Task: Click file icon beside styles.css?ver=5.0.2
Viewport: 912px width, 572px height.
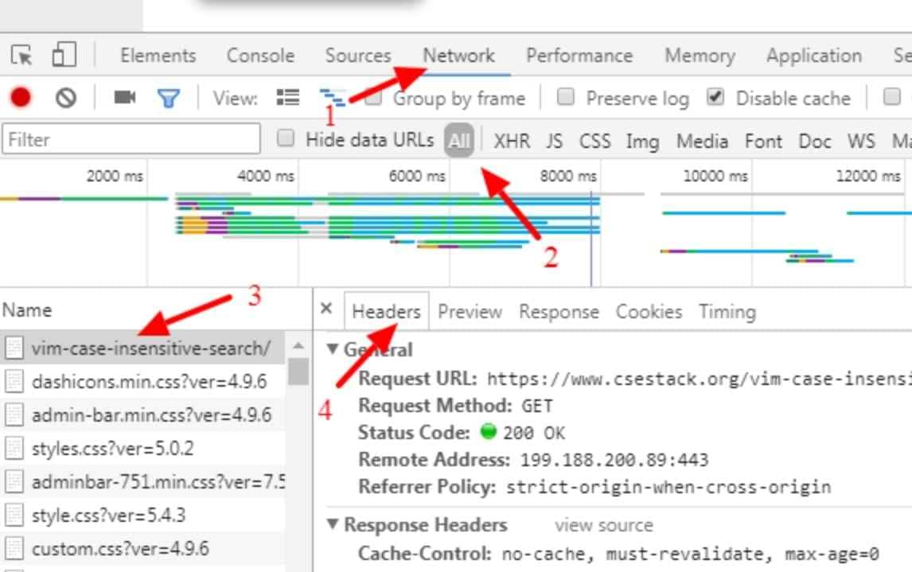Action: pyautogui.click(x=14, y=448)
